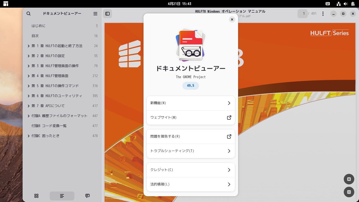The height and width of the screenshot is (202, 359).
Task: Expand 付録A 履歴ファイルのフォーマット
Action: [x=28, y=116]
